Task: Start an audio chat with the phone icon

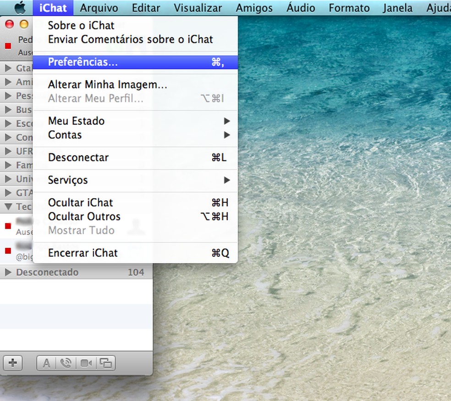Action: pos(66,363)
